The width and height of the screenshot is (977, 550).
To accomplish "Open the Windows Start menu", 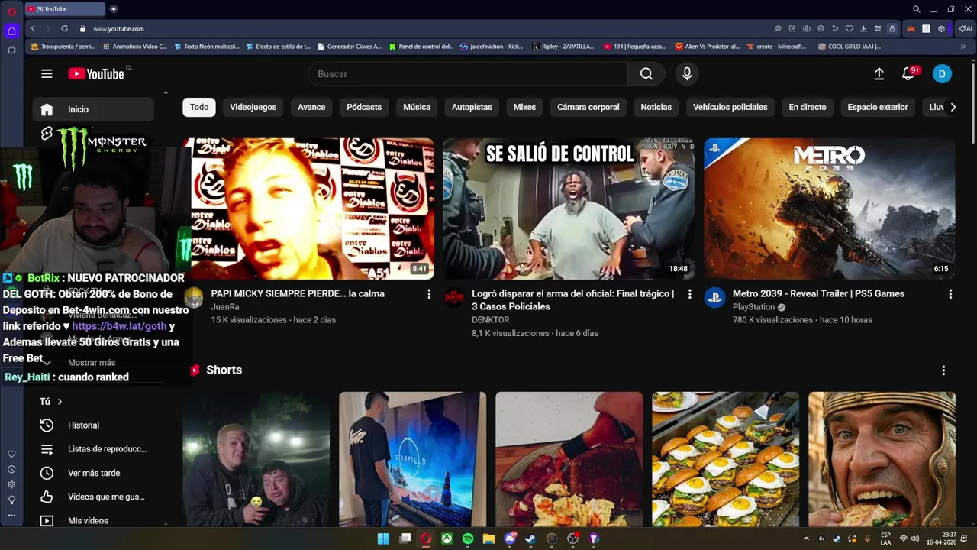I will 383,539.
